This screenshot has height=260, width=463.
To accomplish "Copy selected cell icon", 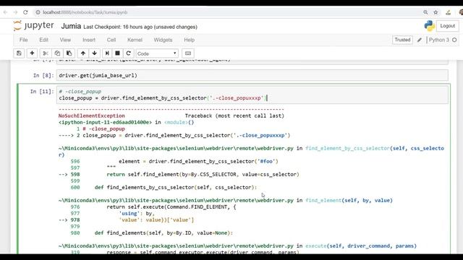I will (57, 53).
